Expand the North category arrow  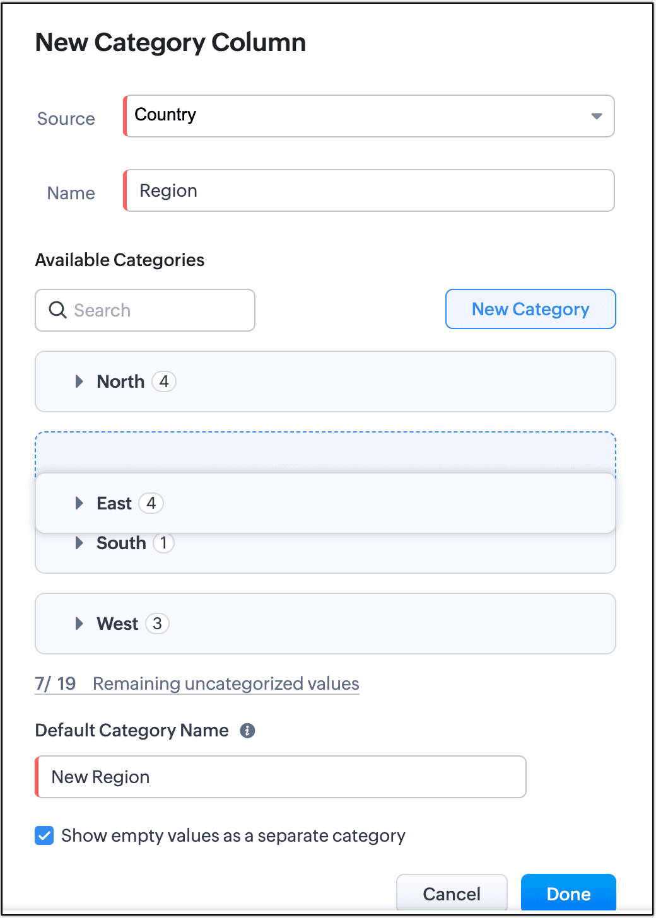[79, 381]
